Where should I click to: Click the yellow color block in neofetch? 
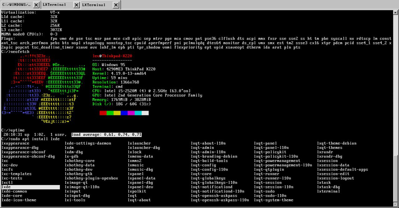[x=117, y=113]
